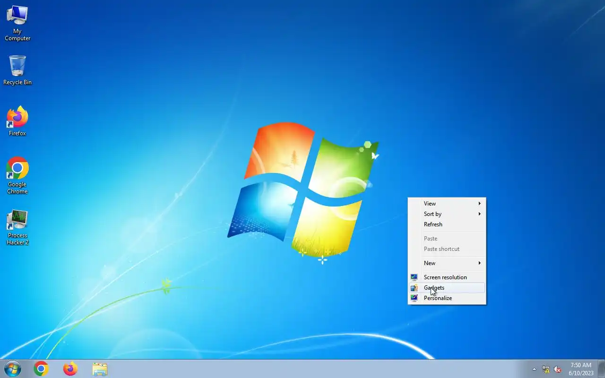
Task: Click the network tray icon
Action: tap(546, 369)
